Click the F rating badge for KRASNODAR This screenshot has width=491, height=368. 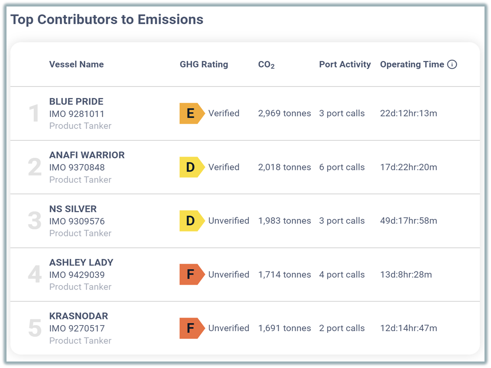click(191, 328)
